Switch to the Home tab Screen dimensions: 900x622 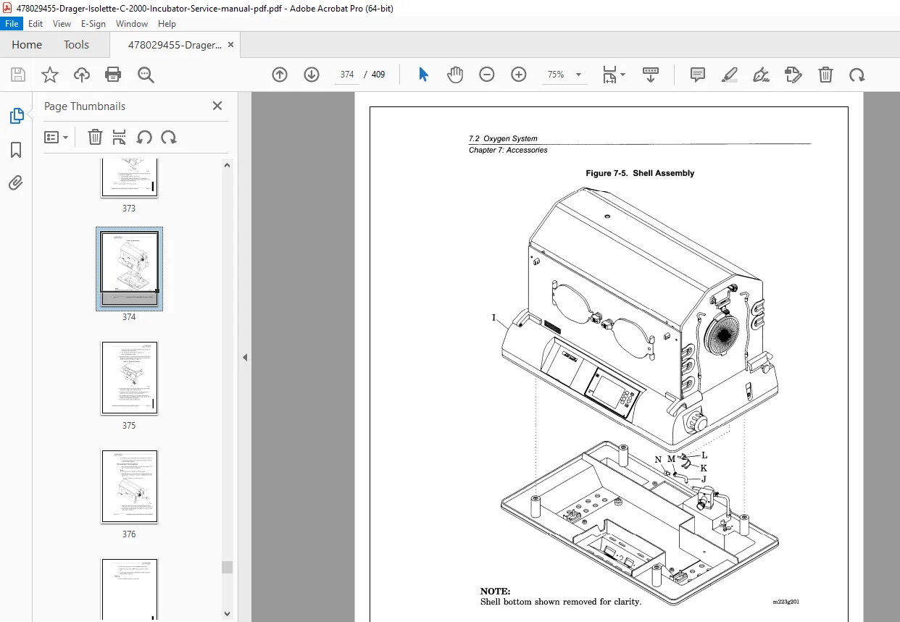(x=27, y=45)
